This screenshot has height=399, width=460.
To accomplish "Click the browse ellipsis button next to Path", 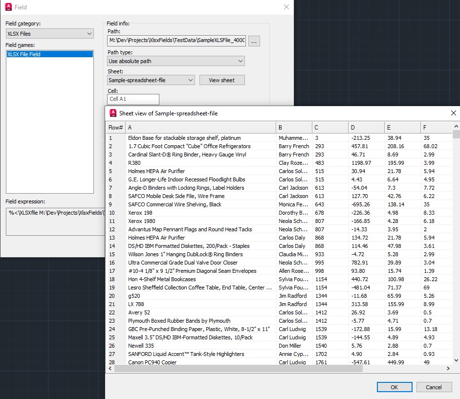I will [254, 42].
